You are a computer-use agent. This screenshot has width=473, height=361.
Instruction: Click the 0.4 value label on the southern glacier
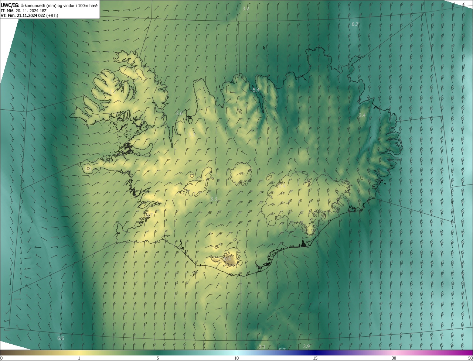[227, 259]
